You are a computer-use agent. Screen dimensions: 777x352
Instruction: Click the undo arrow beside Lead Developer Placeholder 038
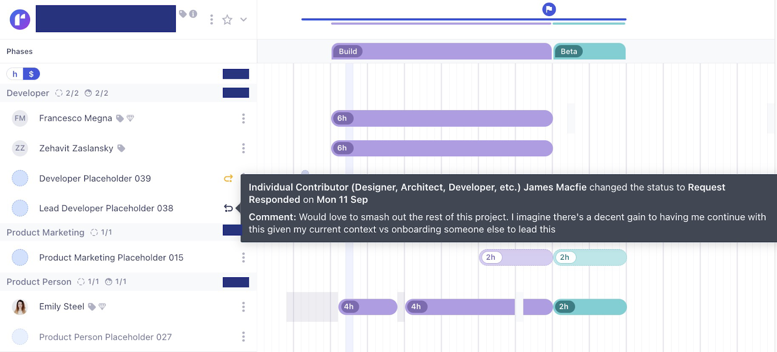[228, 208]
